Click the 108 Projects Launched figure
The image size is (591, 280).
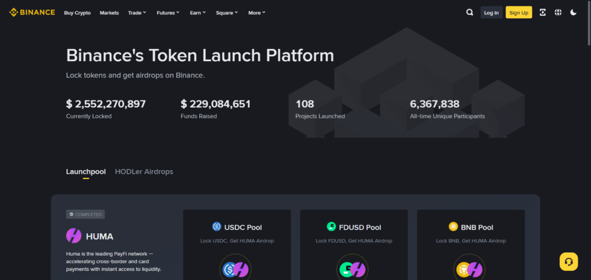tap(305, 104)
